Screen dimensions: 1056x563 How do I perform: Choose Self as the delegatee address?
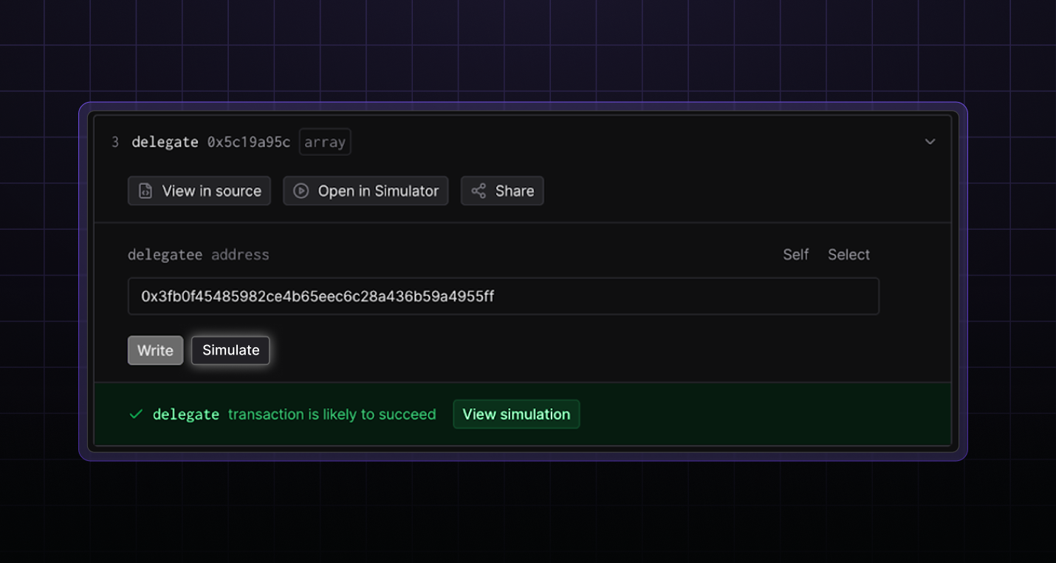click(795, 255)
